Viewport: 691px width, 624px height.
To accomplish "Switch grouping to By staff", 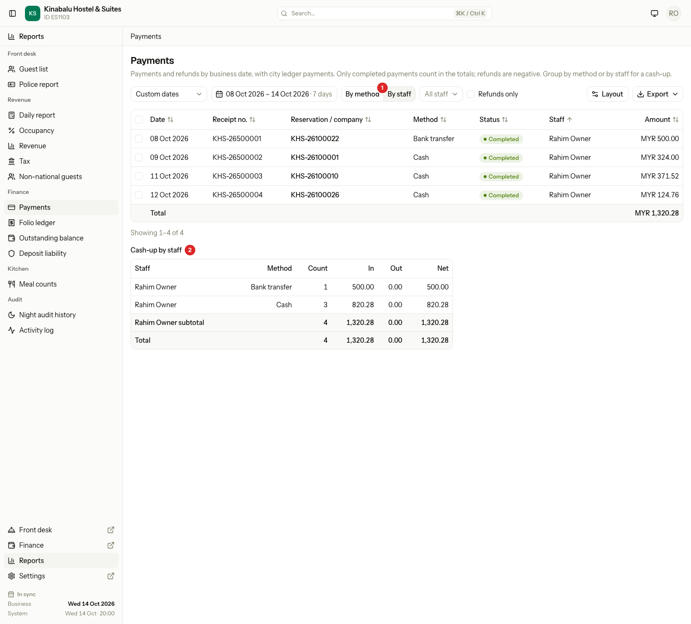I will click(399, 94).
